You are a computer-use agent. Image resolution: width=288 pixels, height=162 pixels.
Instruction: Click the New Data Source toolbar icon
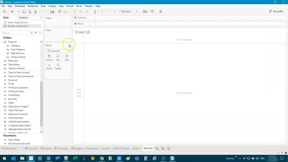point(30,12)
